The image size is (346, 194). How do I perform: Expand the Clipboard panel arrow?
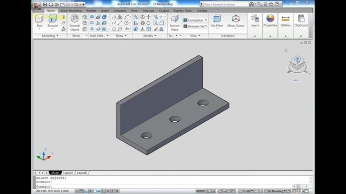(301, 36)
